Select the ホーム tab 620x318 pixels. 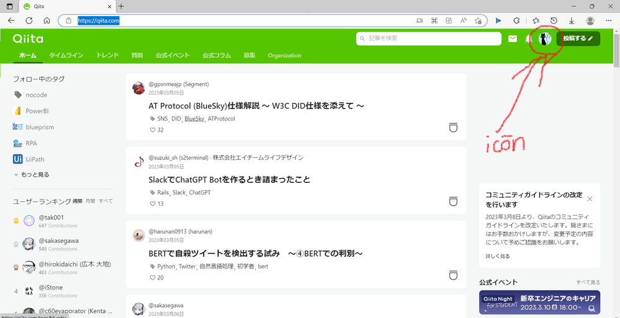28,55
